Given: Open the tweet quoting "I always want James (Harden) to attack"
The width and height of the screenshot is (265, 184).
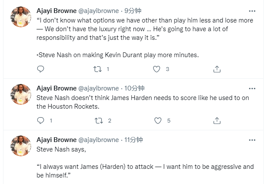Looking at the screenshot, I should [143, 167].
